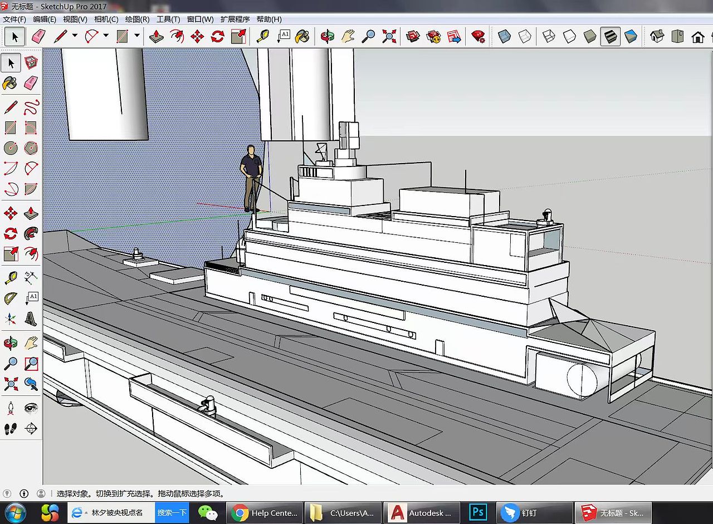Screen dimensions: 713x524
Task: Click the 搜索一下 search button in taskbar
Action: click(172, 512)
